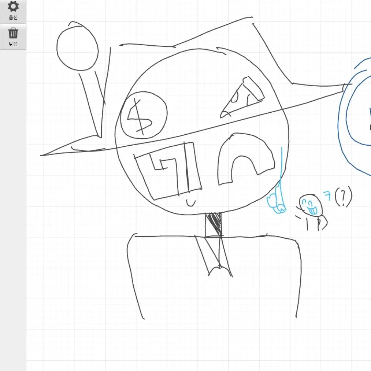Click the blue swirl at the right edge
This screenshot has width=371, height=371.
coord(356,113)
